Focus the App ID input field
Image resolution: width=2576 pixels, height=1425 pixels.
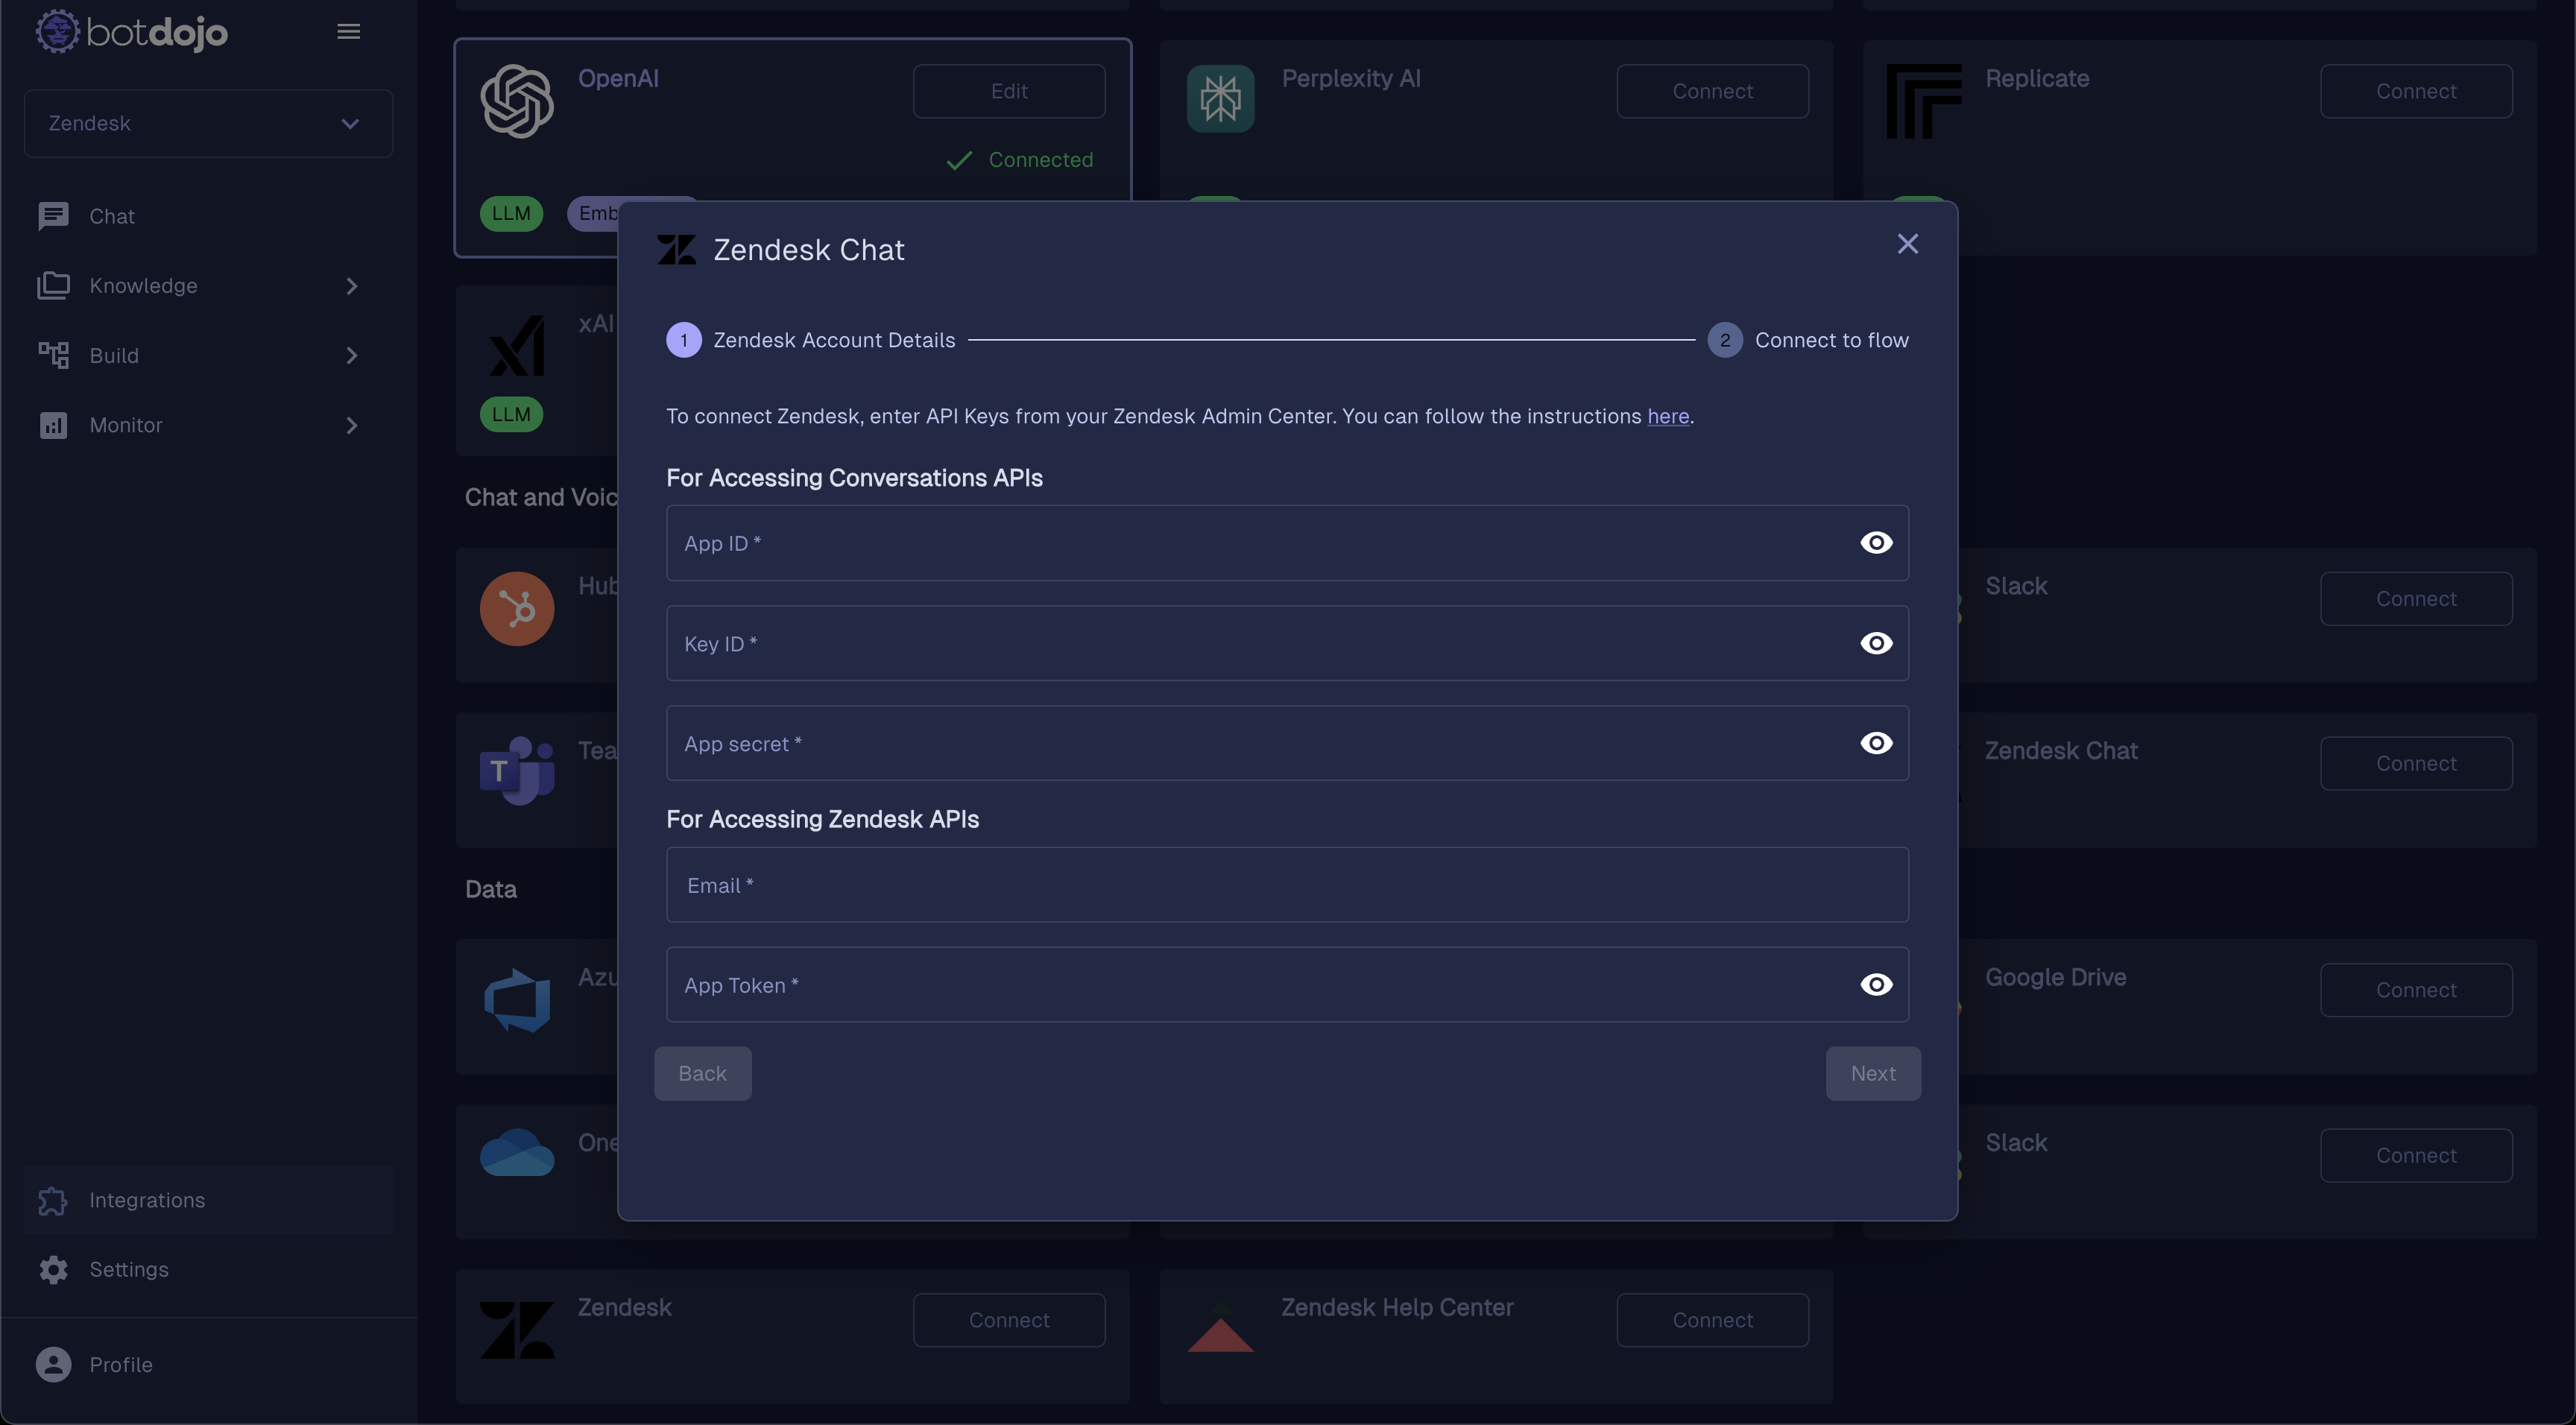1287,543
